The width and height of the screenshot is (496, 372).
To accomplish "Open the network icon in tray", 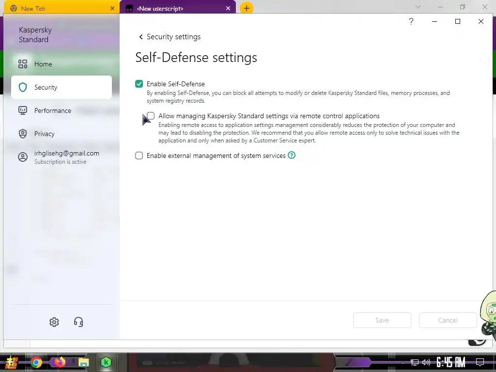I will (x=415, y=362).
